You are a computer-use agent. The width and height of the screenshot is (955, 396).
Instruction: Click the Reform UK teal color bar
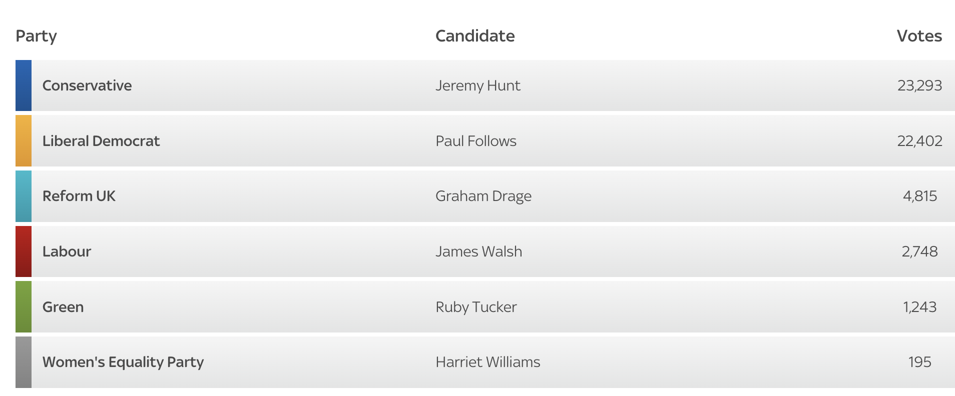click(x=24, y=196)
